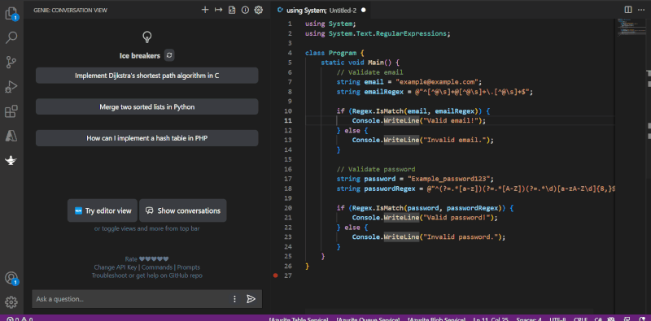Image resolution: width=651 pixels, height=321 pixels.
Task: Select the Genie lamp icon in activity bar
Action: 11,161
